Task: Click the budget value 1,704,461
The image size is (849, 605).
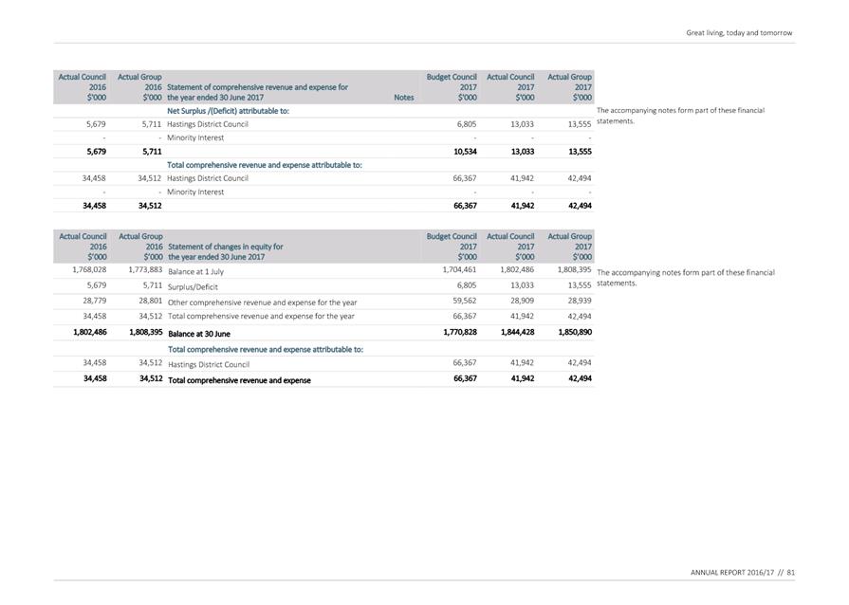Action: click(460, 269)
